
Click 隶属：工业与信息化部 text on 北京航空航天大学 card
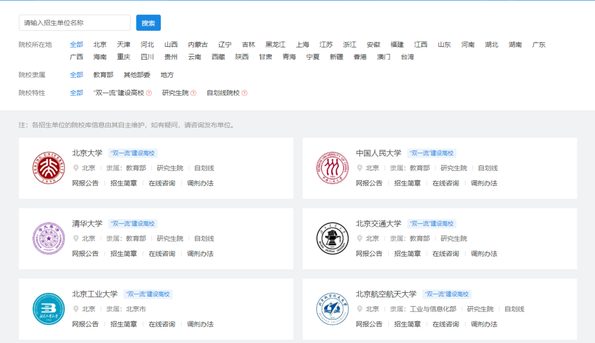click(423, 309)
